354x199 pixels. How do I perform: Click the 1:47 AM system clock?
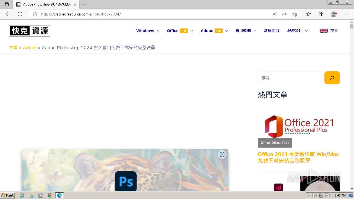tap(340, 195)
